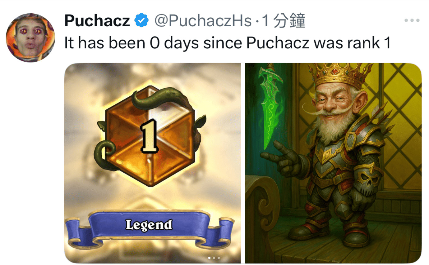
Task: View the gnome king artwork image
Action: (x=334, y=163)
